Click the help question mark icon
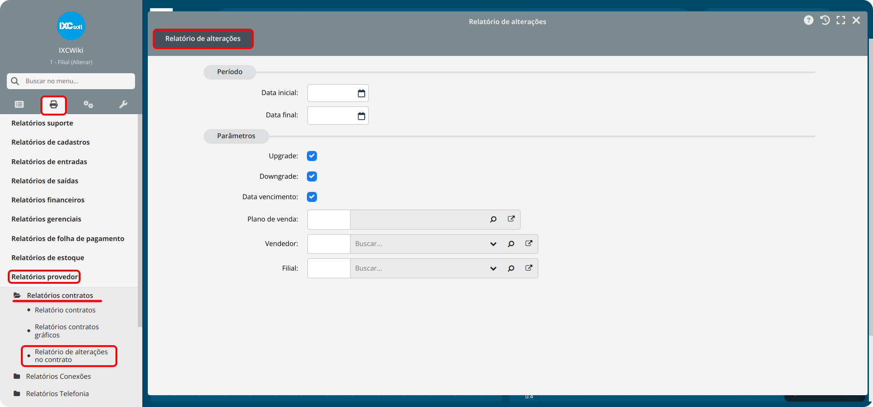This screenshot has height=407, width=873. 808,20
